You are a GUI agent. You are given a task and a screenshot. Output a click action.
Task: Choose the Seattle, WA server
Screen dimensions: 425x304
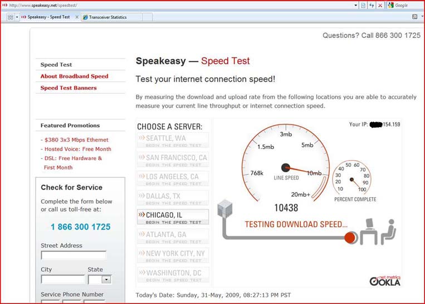point(173,140)
